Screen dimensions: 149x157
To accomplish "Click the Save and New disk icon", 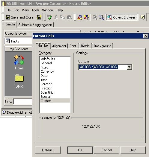I will [x=39, y=17].
